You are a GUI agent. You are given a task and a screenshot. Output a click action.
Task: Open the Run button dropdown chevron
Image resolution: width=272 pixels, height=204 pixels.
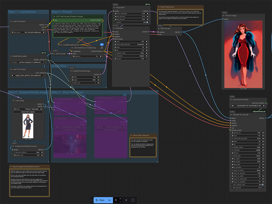click(109, 200)
